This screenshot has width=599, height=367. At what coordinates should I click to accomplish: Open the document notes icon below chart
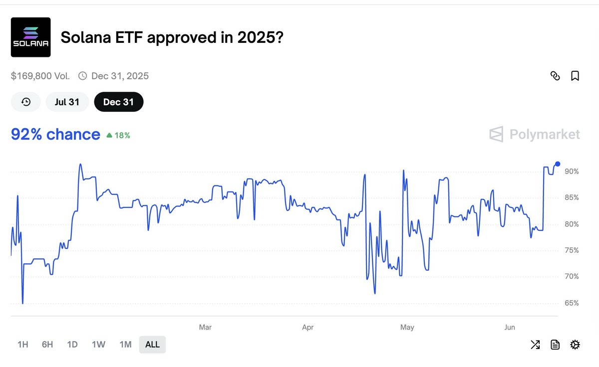(555, 345)
